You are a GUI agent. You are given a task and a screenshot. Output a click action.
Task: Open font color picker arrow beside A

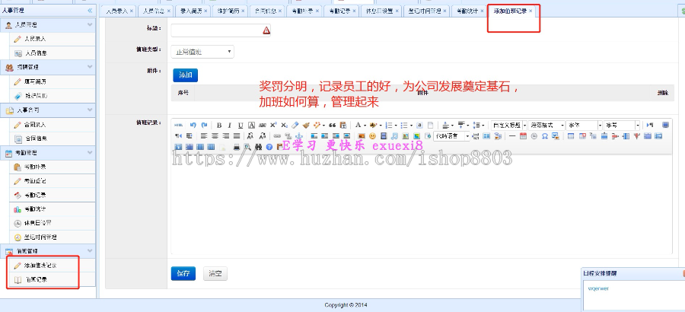365,125
